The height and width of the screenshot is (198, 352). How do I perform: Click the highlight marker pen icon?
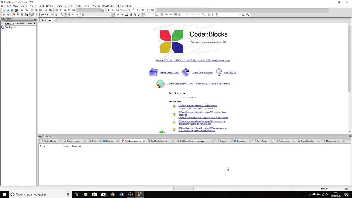(x=127, y=15)
